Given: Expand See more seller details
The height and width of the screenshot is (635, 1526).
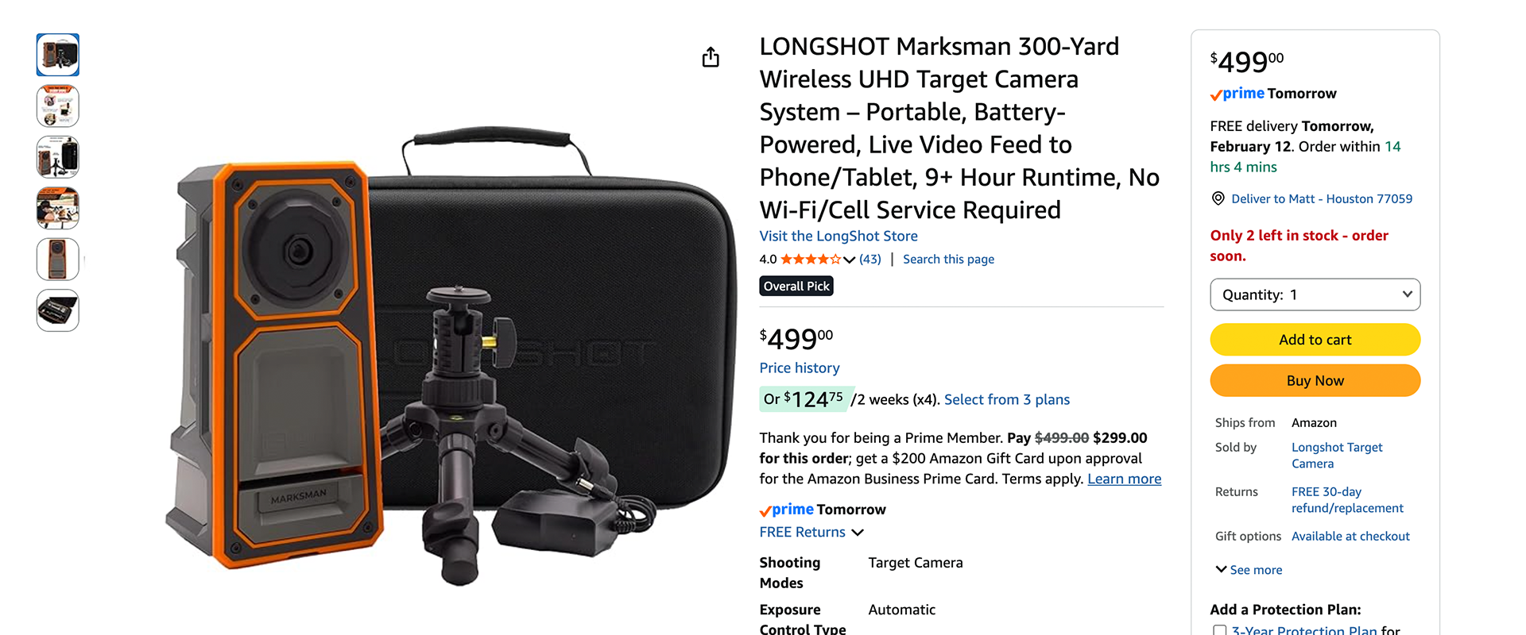Looking at the screenshot, I should click(x=1249, y=570).
